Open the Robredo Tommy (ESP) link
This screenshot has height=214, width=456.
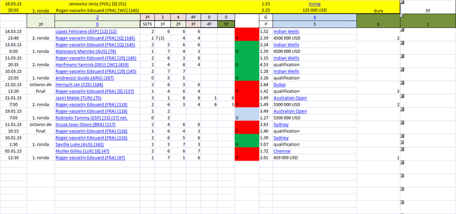click(x=92, y=118)
